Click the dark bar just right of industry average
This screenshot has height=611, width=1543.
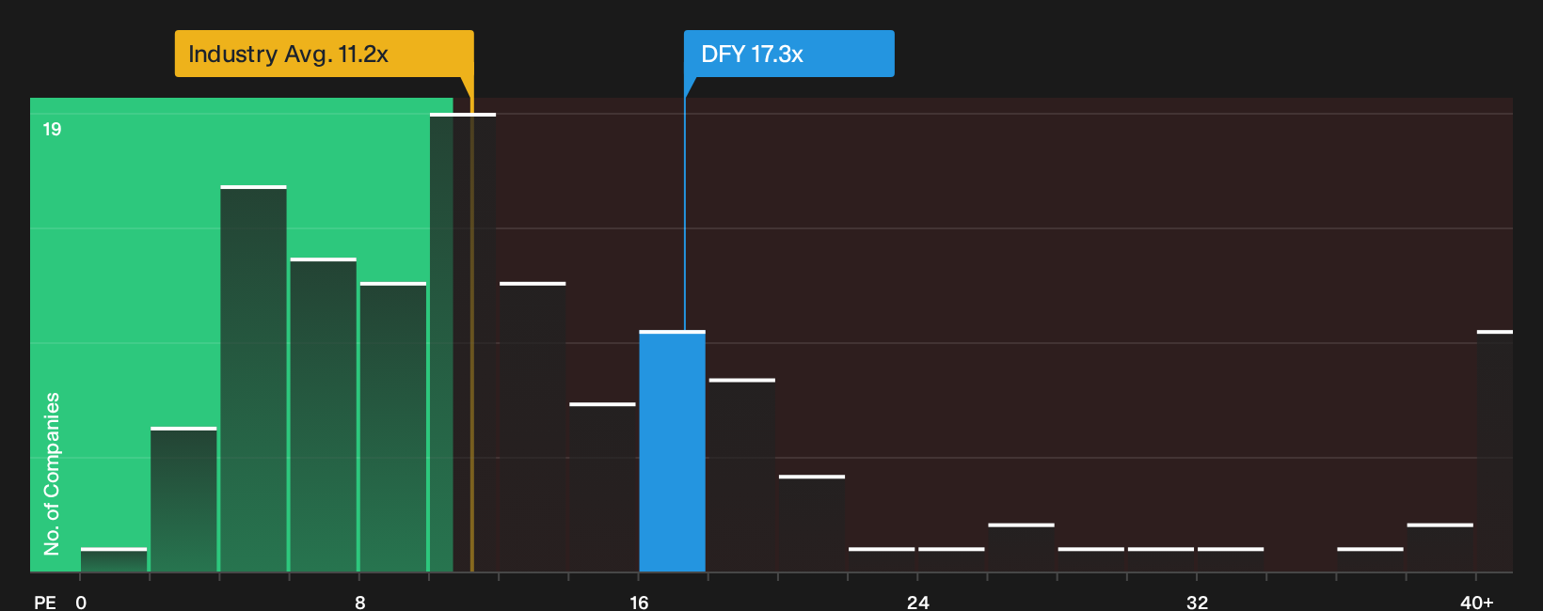533,427
